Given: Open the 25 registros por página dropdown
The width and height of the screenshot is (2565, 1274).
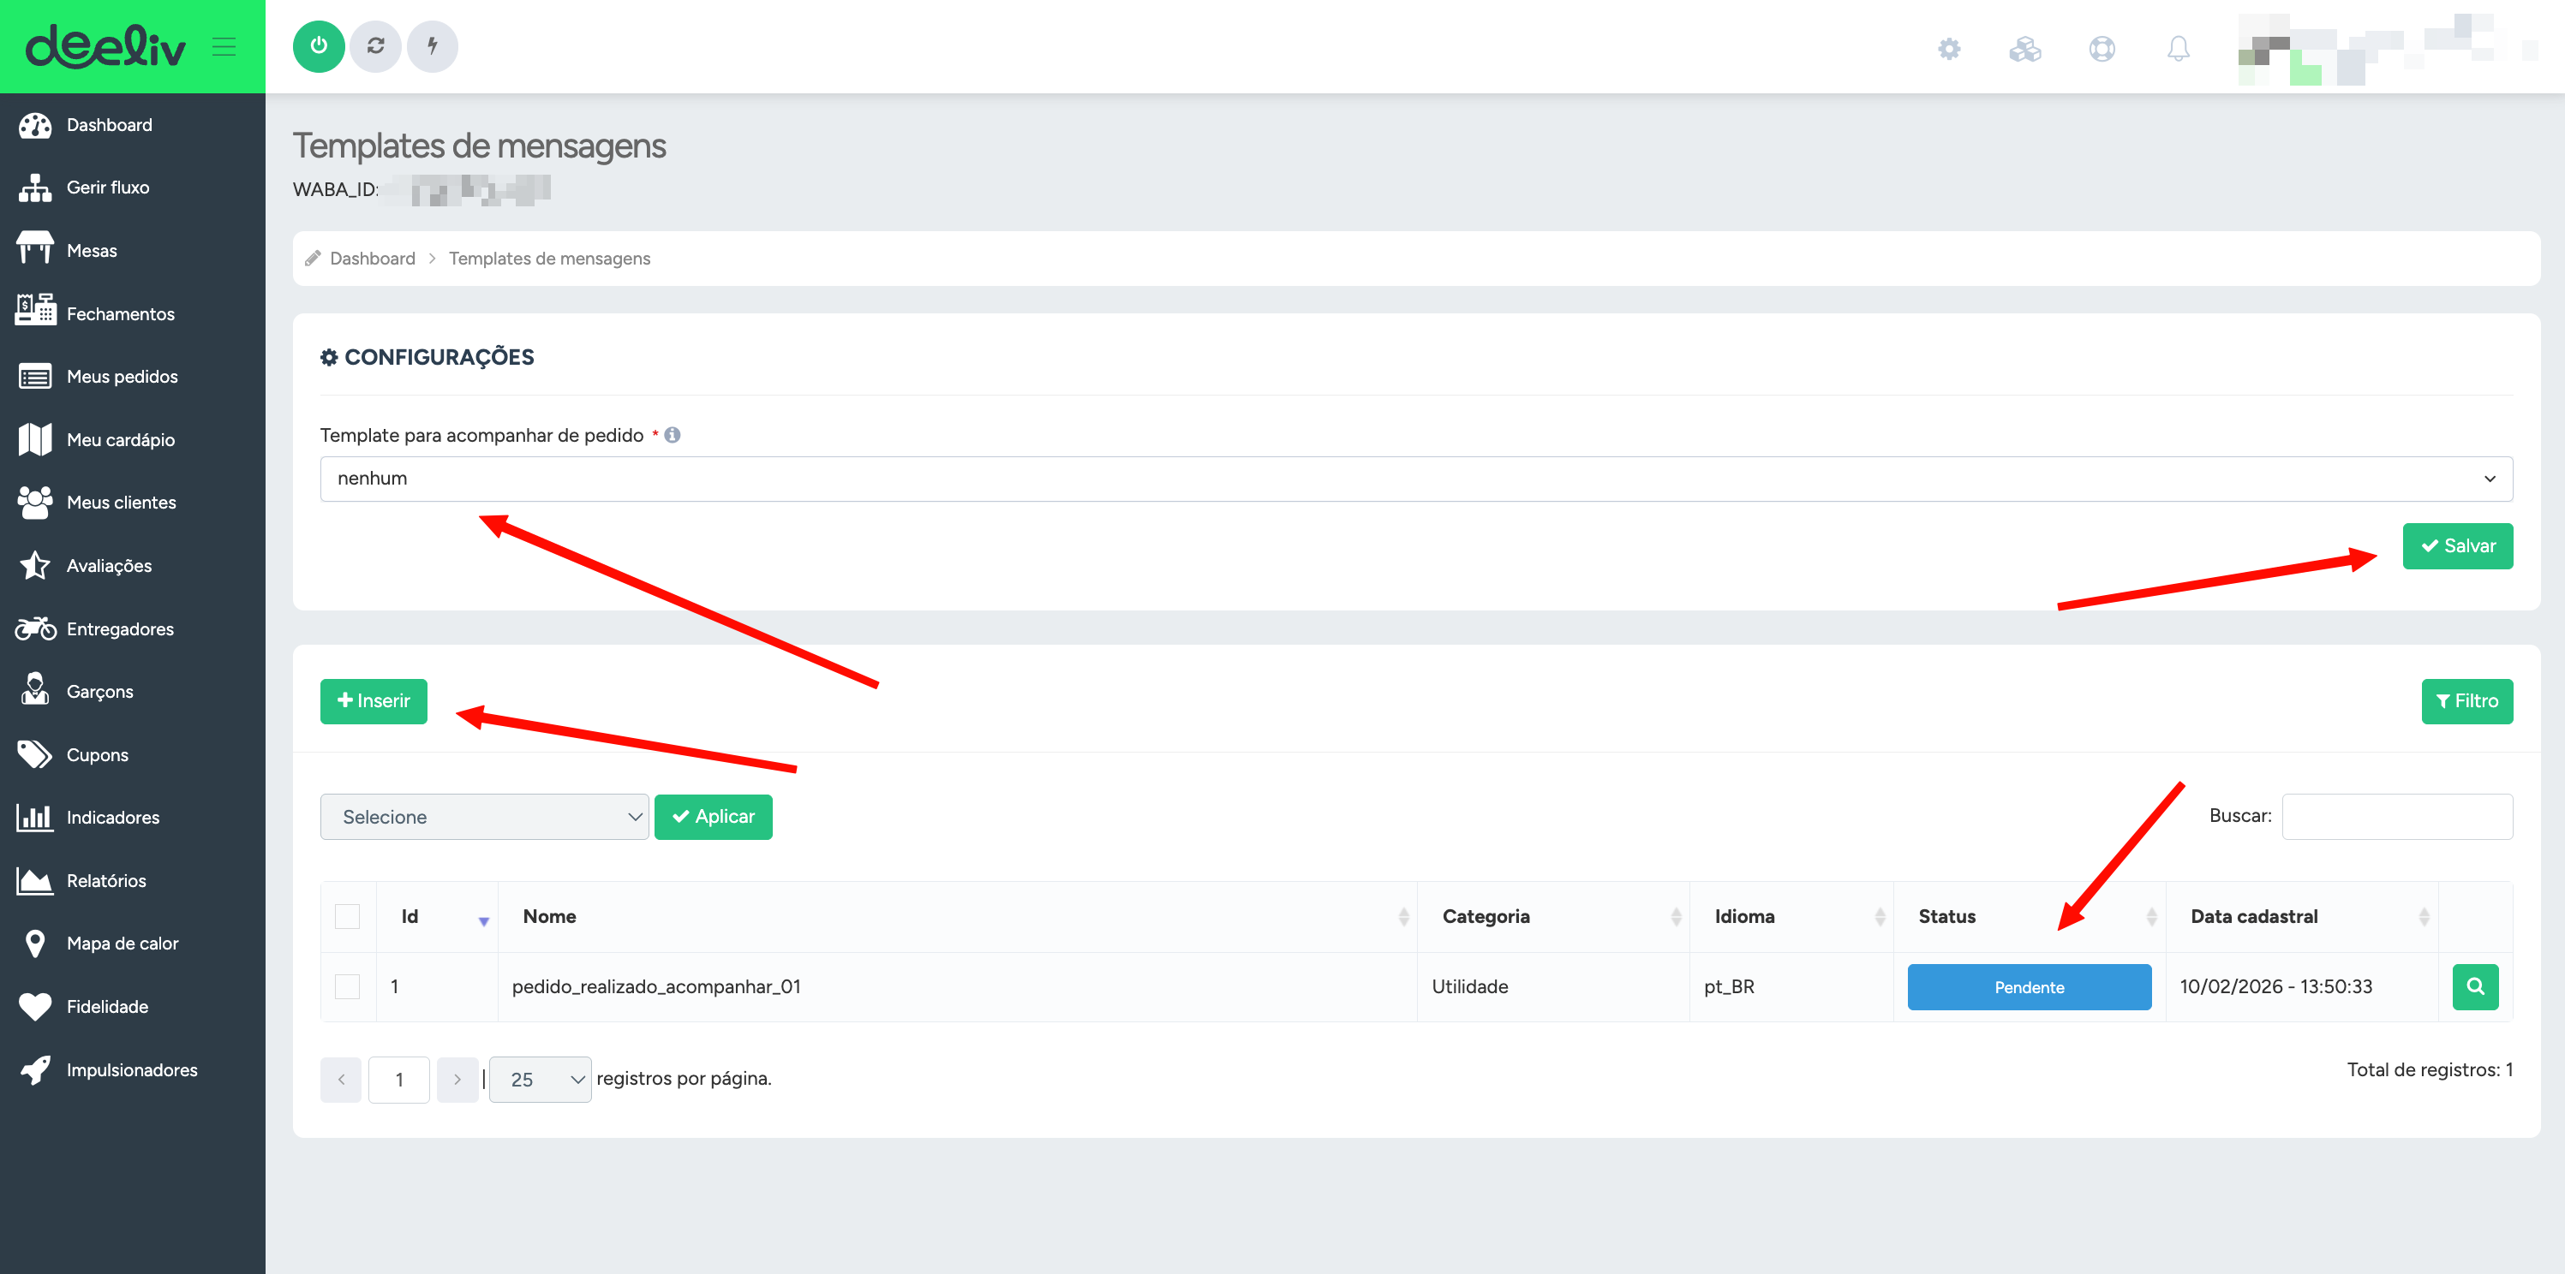Looking at the screenshot, I should click(540, 1079).
